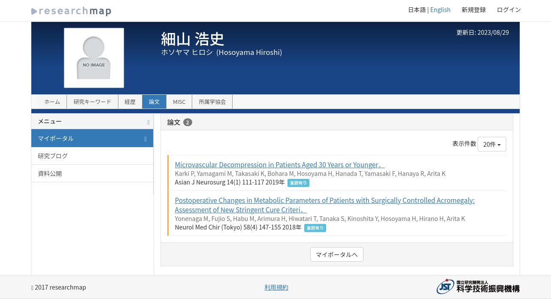Click the 表示件数 label
Image resolution: width=551 pixels, height=299 pixels.
(464, 144)
